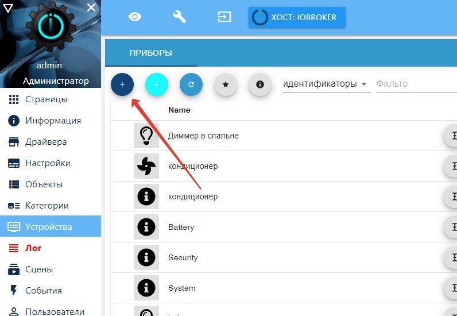
Task: Open Категории in the sidebar
Action: (51, 206)
